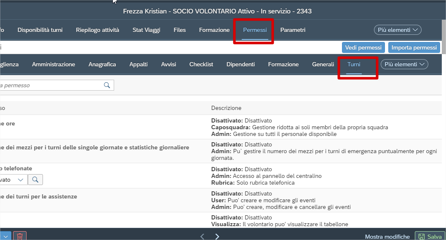Go to next record with right arrow
The image size is (446, 240).
pos(217,236)
